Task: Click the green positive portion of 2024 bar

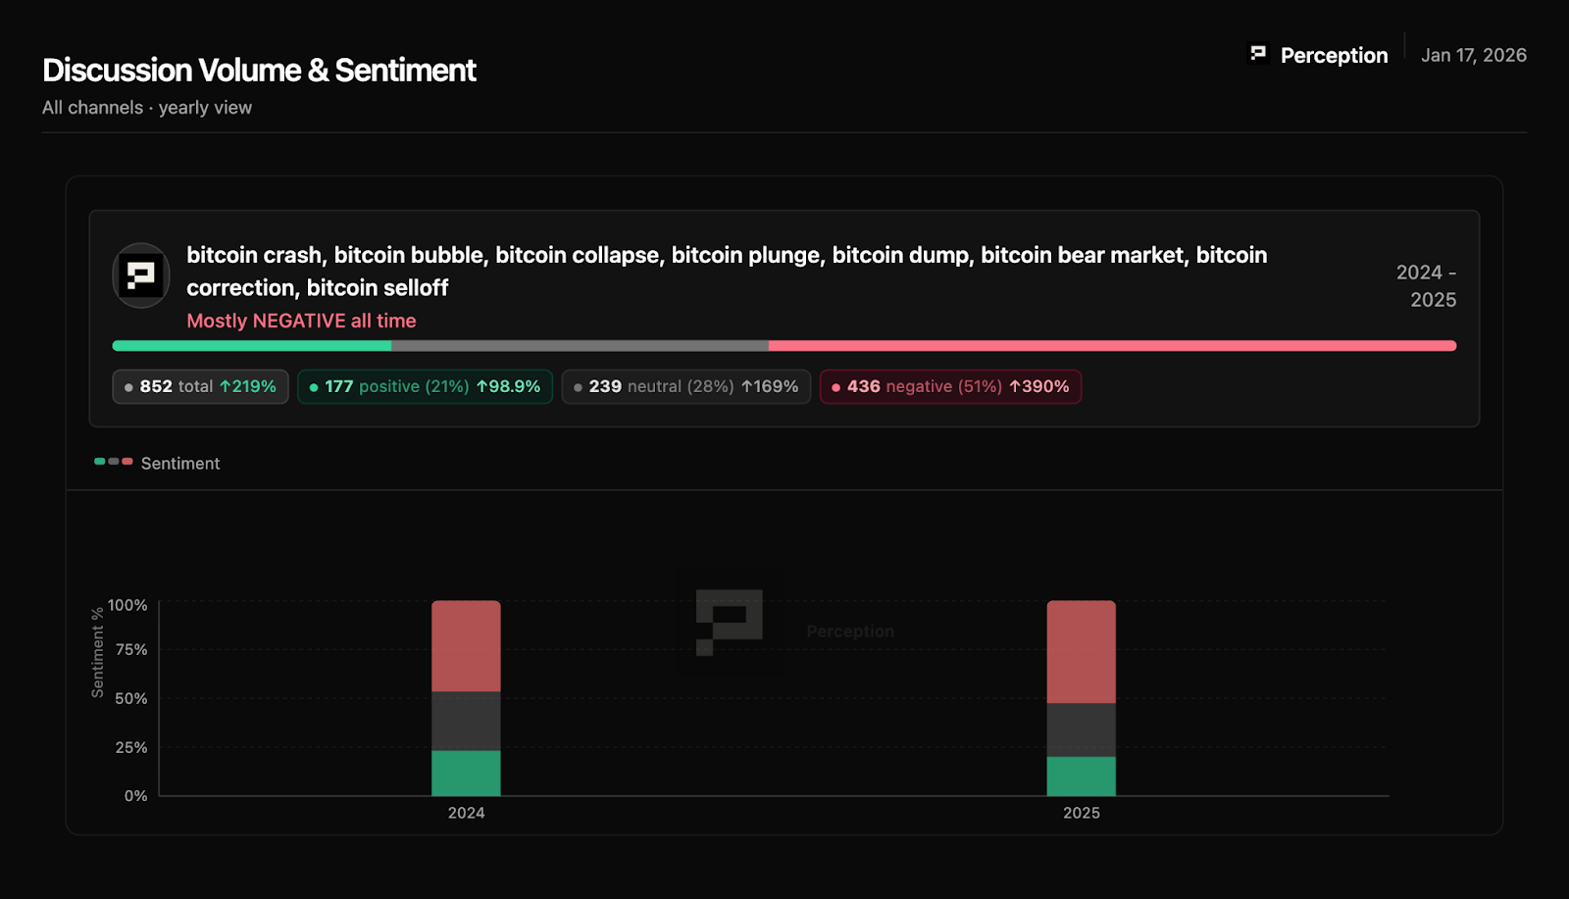Action: (466, 774)
